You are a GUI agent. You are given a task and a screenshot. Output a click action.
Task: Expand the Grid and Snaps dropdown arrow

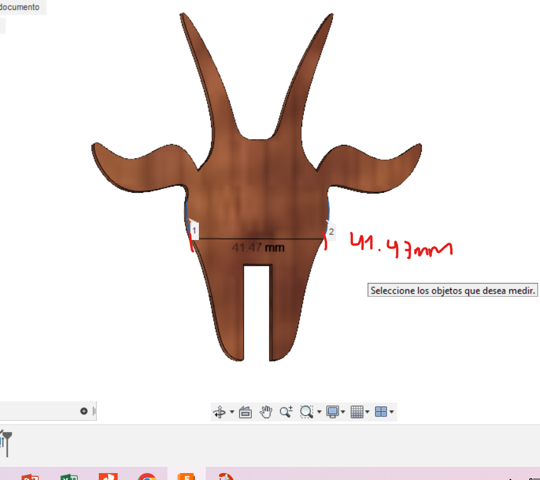click(367, 412)
